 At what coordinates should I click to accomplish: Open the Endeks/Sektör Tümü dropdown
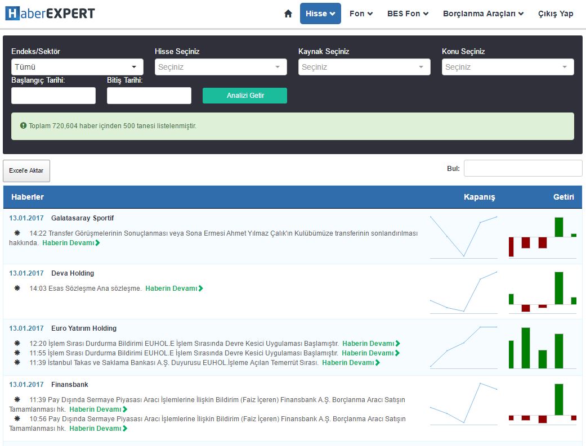coord(77,67)
